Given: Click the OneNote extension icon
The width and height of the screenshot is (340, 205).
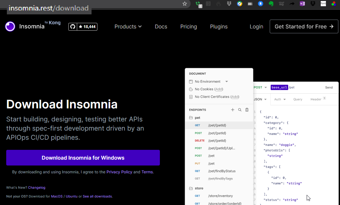Looking at the screenshot, I should point(302,4).
